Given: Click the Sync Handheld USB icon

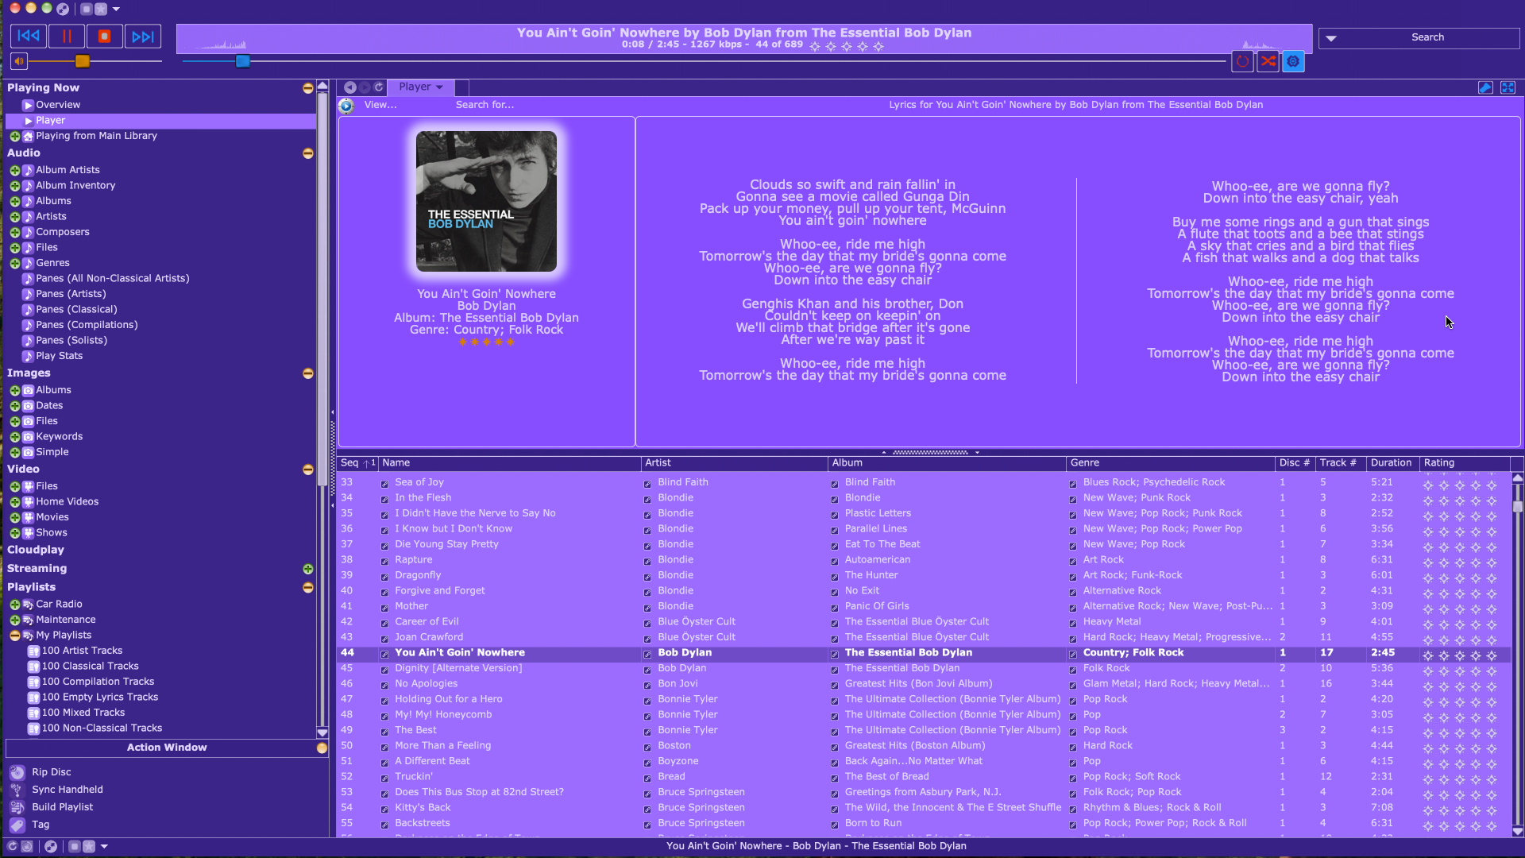Looking at the screenshot, I should pos(17,790).
